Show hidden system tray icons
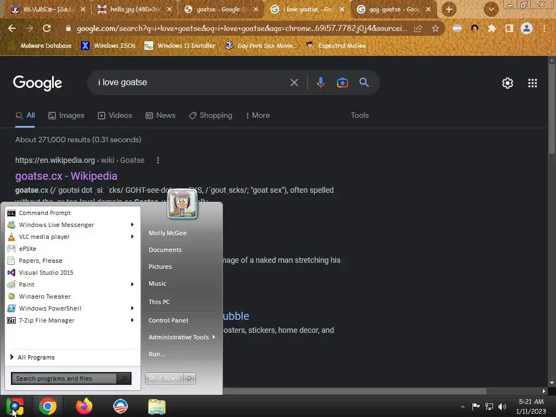Image resolution: width=556 pixels, height=417 pixels. pos(463,407)
